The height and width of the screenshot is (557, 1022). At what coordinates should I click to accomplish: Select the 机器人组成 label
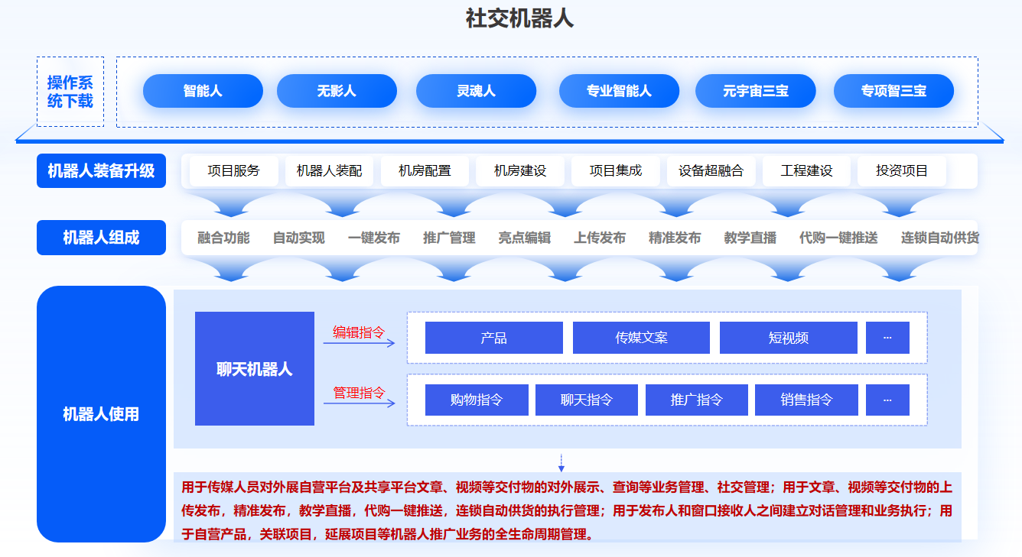coord(101,238)
